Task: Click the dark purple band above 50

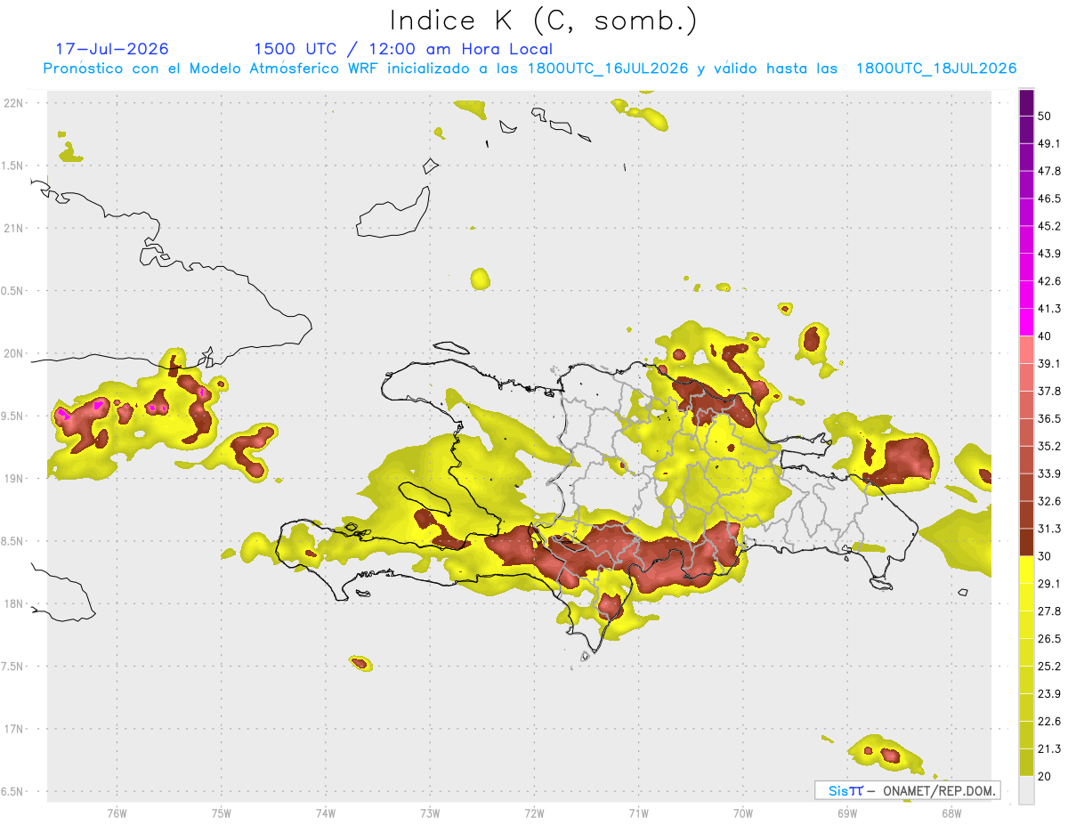Action: (x=1026, y=102)
